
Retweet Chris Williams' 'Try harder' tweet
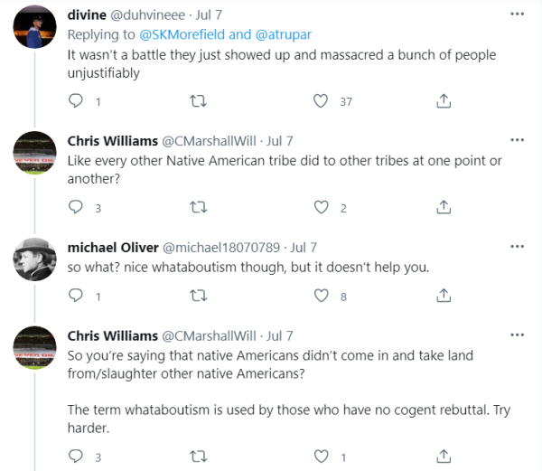click(x=198, y=457)
